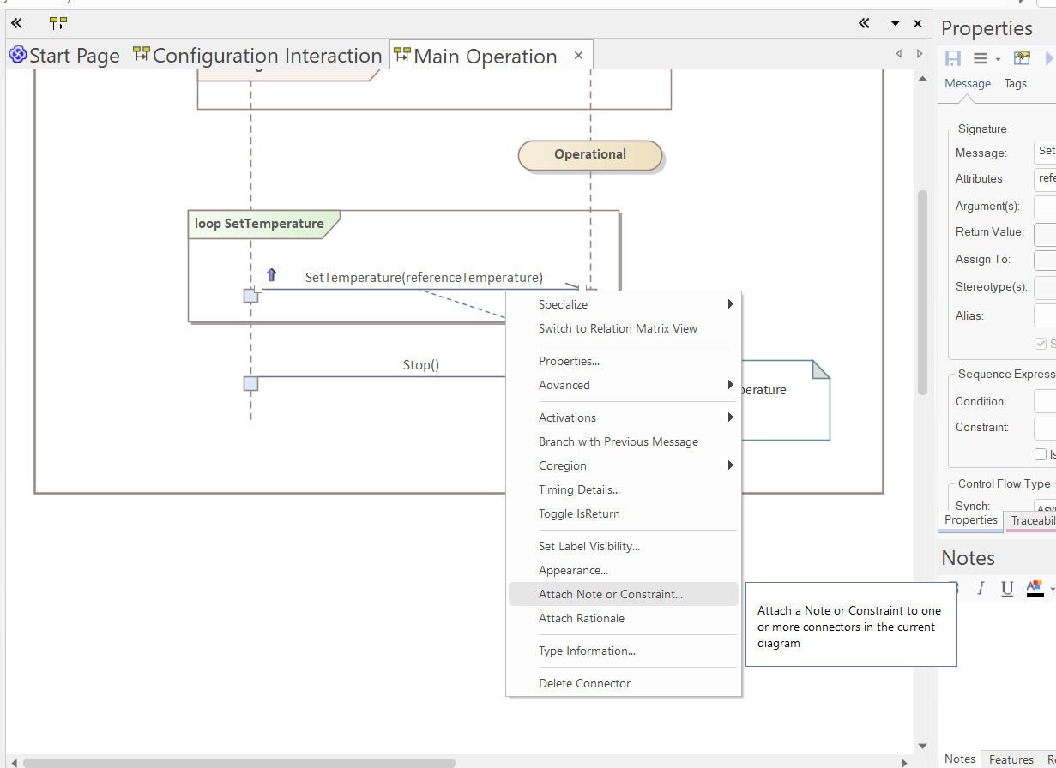This screenshot has height=768, width=1056.
Task: Open the font color dropdown arrow in Notes
Action: click(1052, 589)
